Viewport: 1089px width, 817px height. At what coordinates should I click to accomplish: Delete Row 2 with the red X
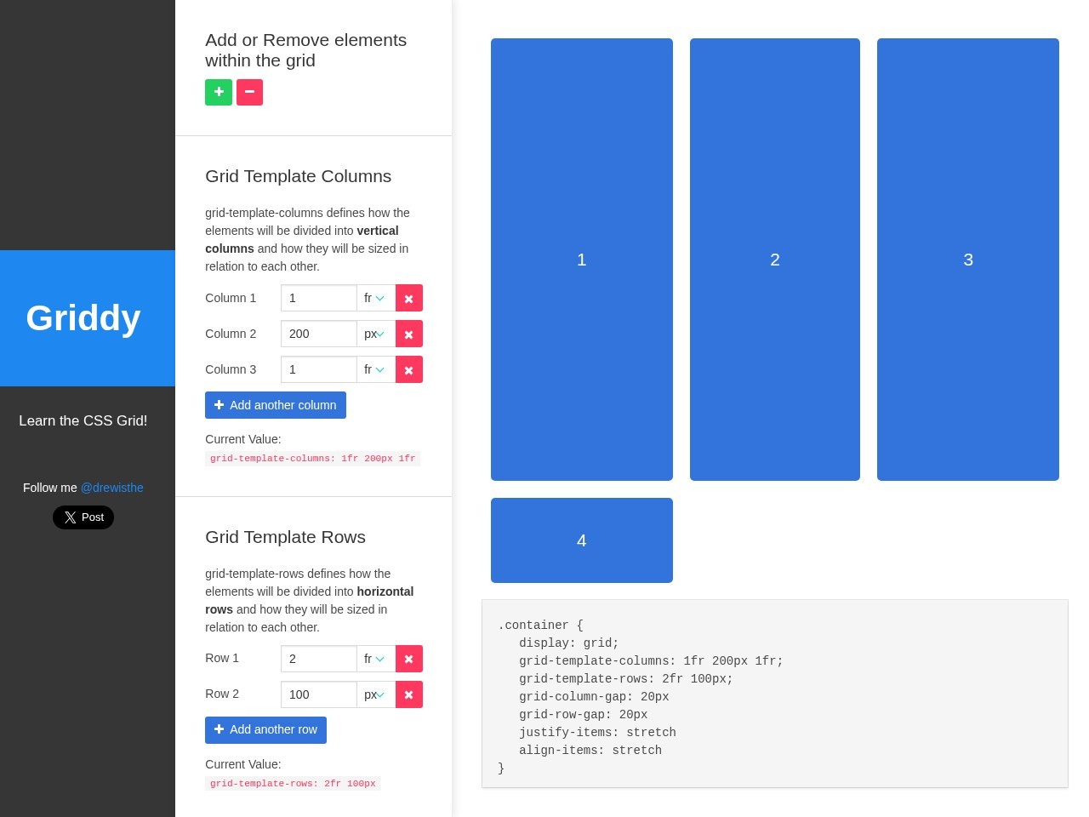click(x=409, y=694)
